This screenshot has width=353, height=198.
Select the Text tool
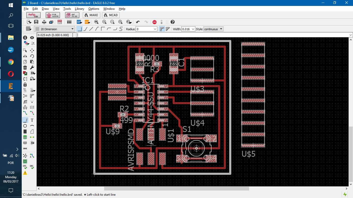(x=32, y=120)
